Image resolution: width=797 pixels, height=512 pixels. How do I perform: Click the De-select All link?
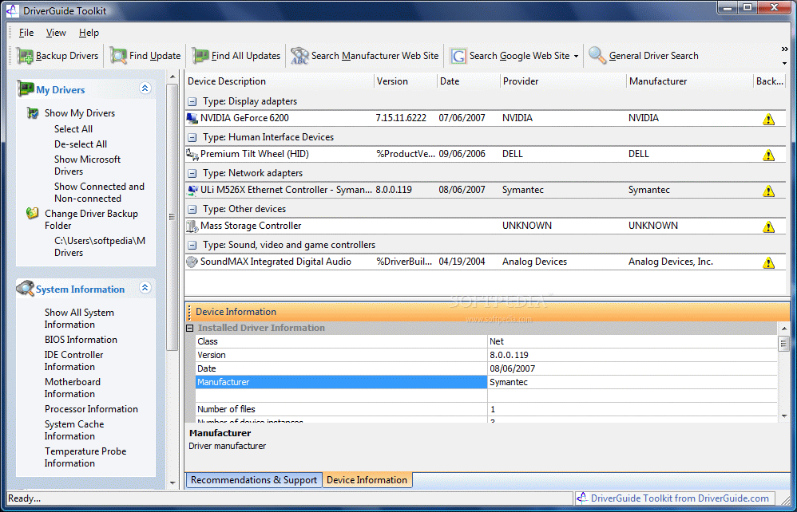pyautogui.click(x=81, y=144)
